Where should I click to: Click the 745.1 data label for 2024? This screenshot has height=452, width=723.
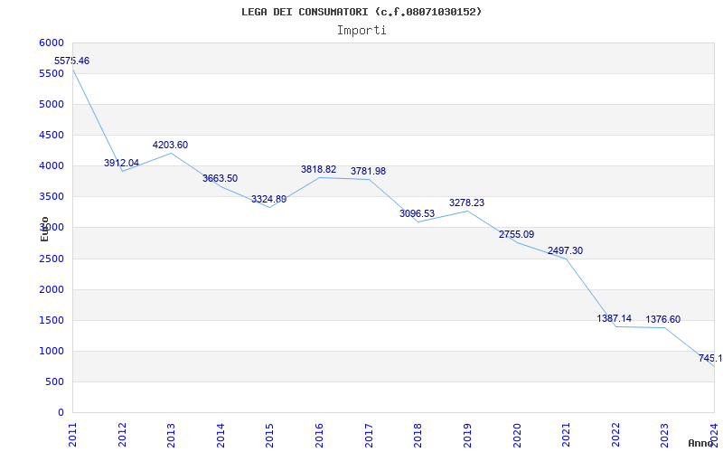click(710, 358)
